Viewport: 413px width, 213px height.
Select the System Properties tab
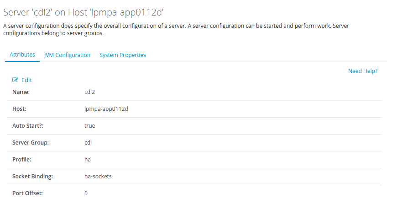(123, 55)
